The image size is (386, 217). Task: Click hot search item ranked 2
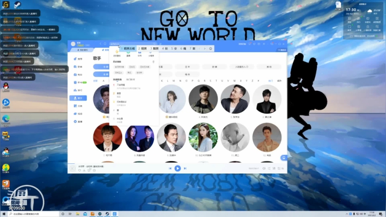point(134,95)
